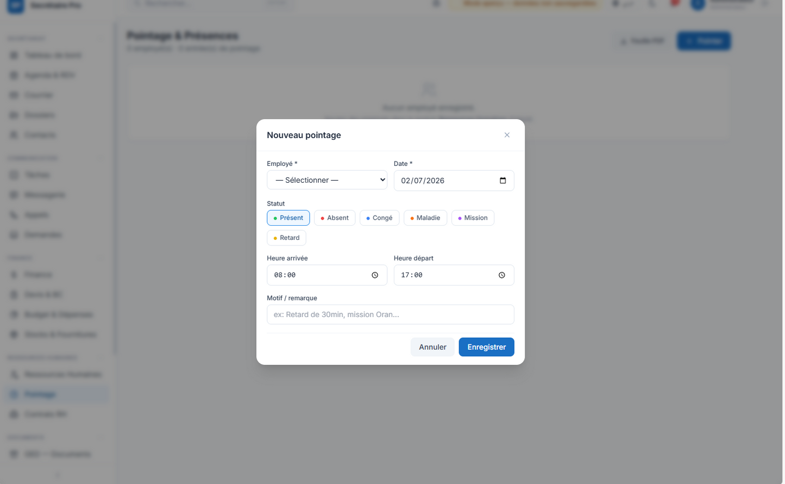Screen dimensions: 785x484
Task: Pick the Retard status chip
Action: pyautogui.click(x=286, y=238)
